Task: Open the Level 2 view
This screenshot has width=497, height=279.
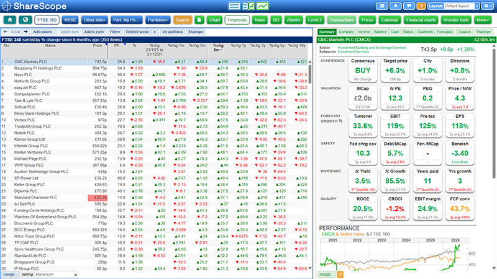Action: coord(315,20)
